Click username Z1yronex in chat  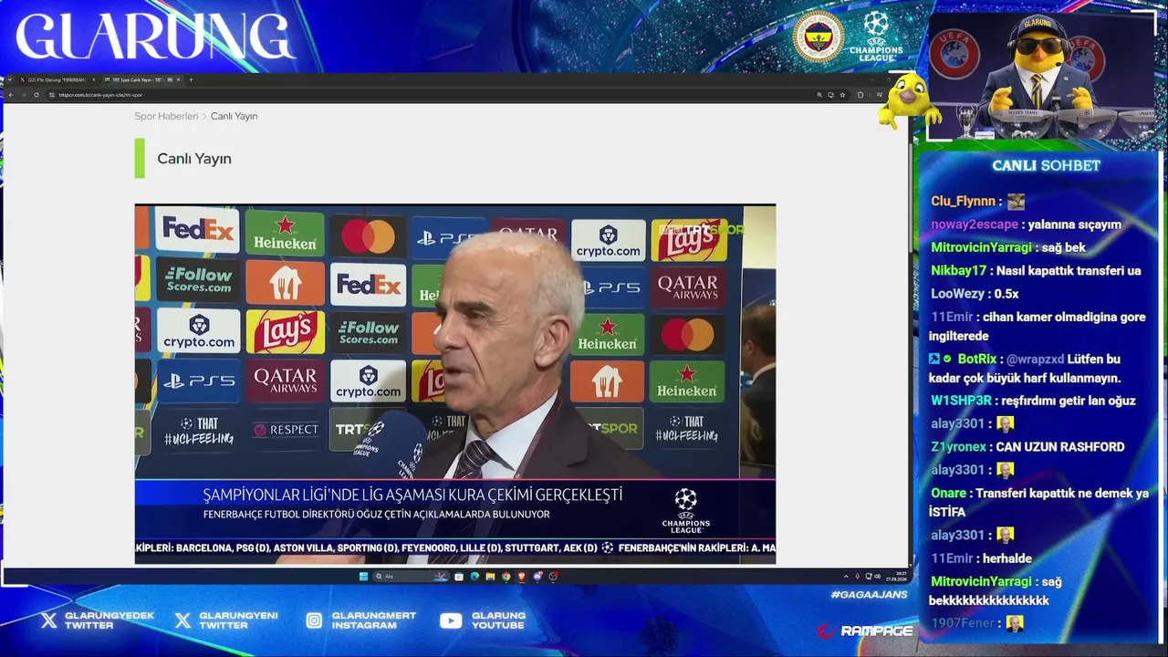[958, 447]
